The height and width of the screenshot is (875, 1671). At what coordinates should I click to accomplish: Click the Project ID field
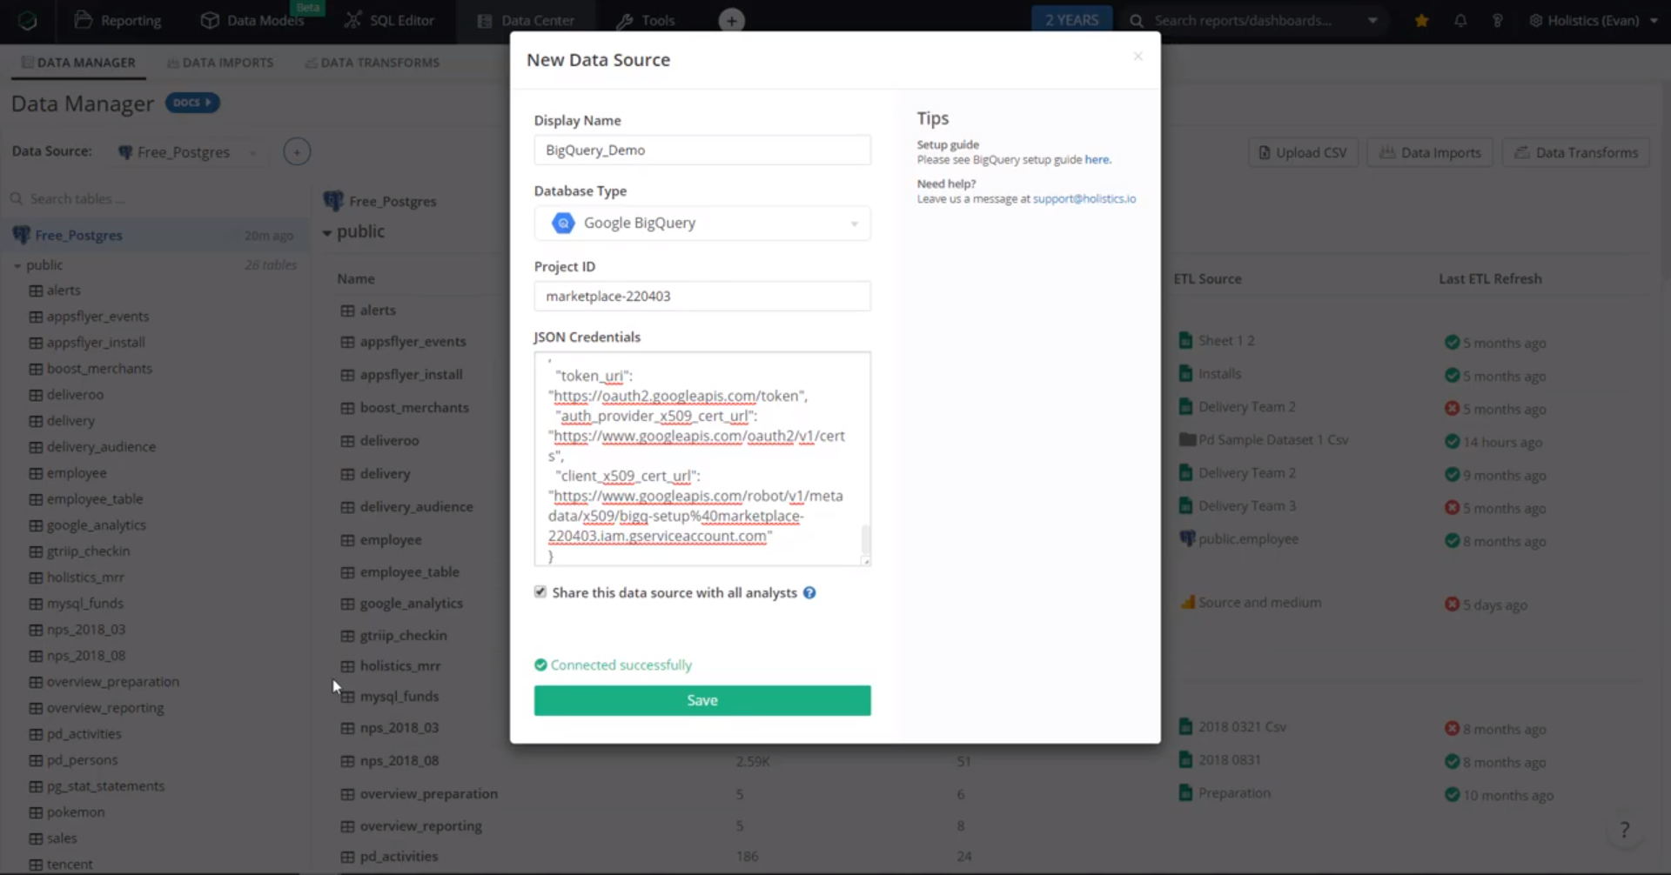click(701, 297)
